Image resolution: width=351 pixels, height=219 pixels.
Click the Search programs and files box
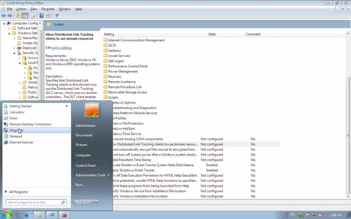[x=36, y=202]
